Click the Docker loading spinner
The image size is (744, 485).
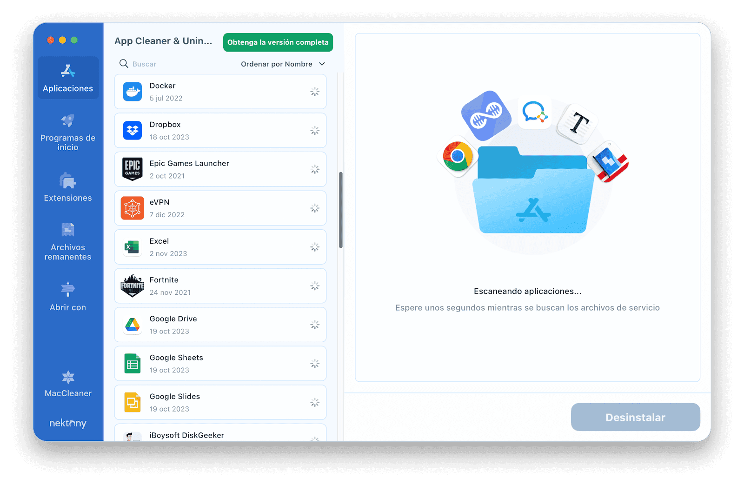315,92
